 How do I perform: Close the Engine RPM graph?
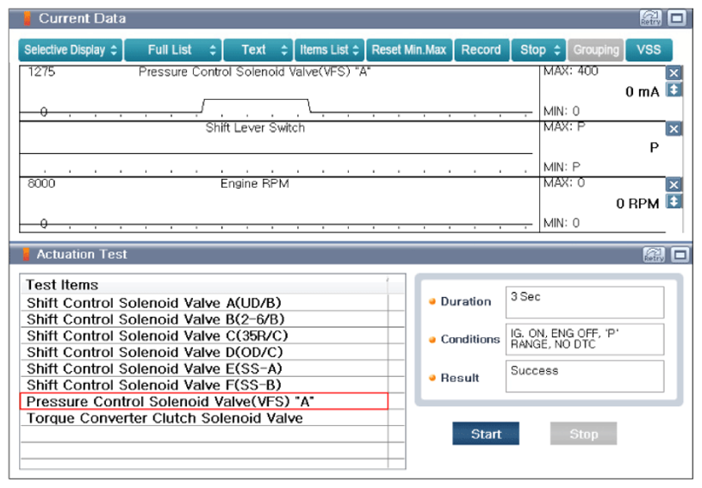pos(674,185)
